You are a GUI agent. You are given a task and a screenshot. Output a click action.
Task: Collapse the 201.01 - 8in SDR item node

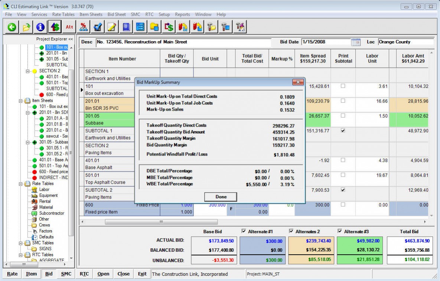[27, 113]
